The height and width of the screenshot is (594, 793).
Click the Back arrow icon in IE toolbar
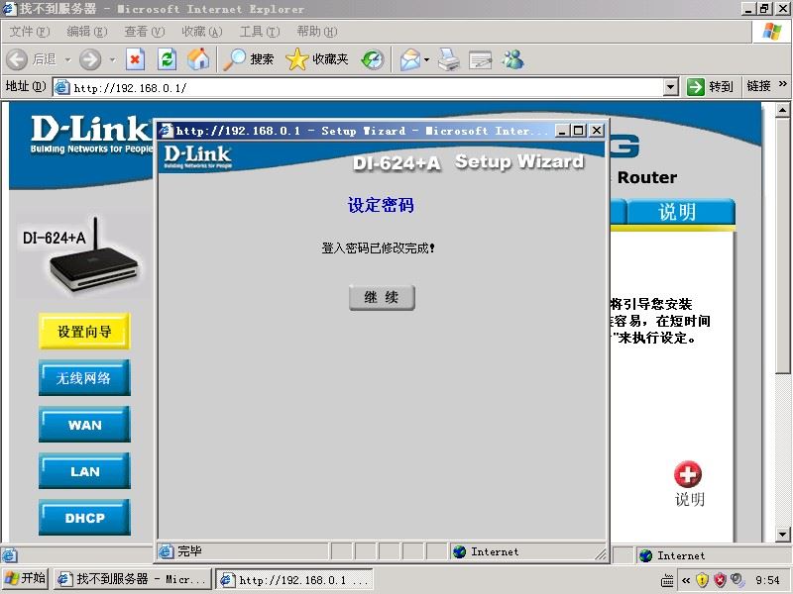[x=17, y=59]
